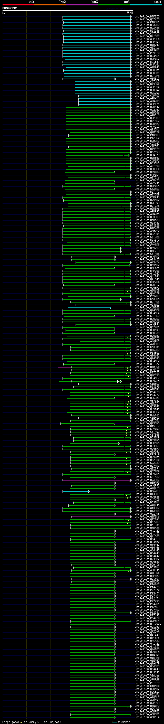164x724 pixels.
Task: Select the UniRef100_A8HPG5 label
Action: click(x=147, y=367)
